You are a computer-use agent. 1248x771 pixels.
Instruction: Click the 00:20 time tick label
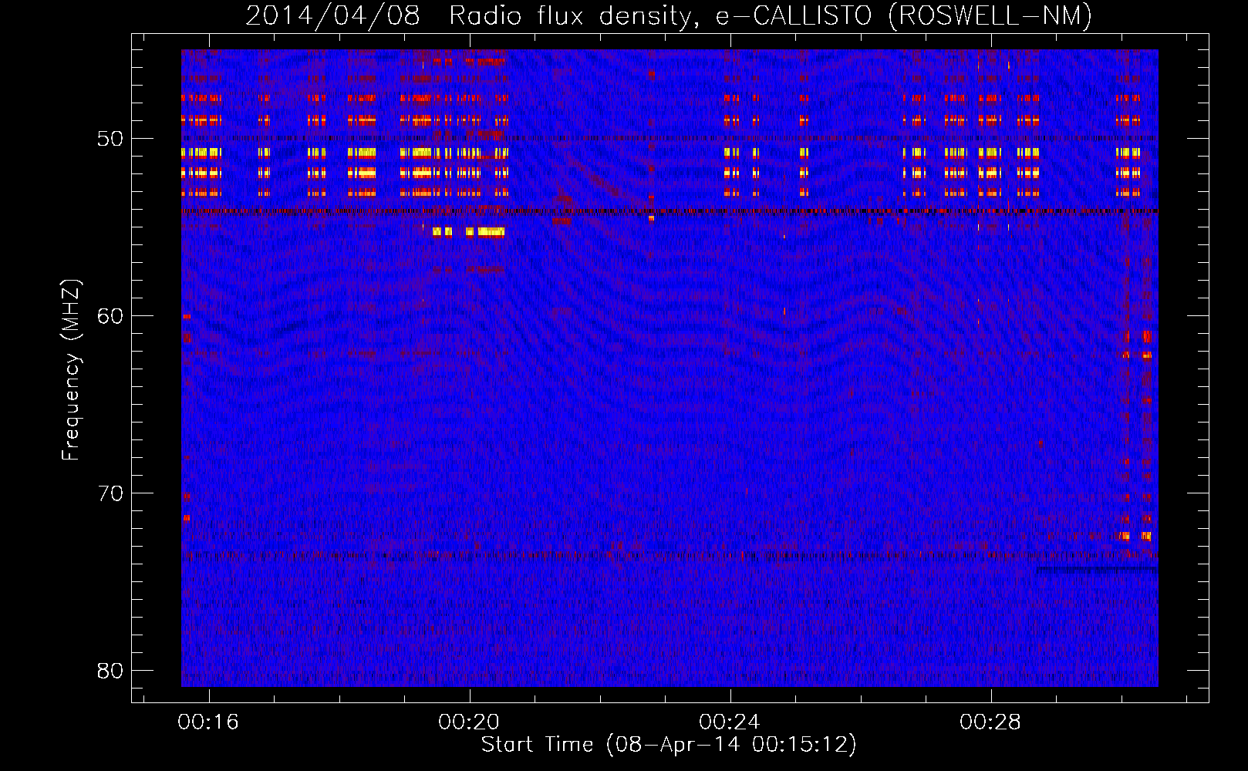pos(469,722)
